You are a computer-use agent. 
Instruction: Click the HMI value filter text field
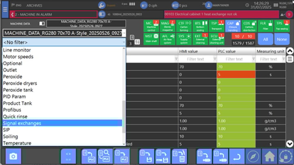point(195,59)
